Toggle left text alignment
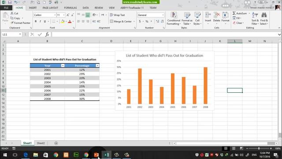282x159 pixels. [78, 22]
